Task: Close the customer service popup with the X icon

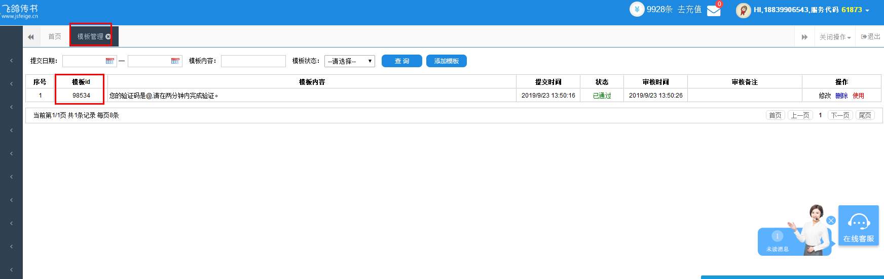Action: coord(831,220)
